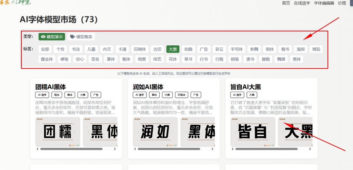Filter by the 书法 tag
This screenshot has width=353, height=170.
point(76,49)
